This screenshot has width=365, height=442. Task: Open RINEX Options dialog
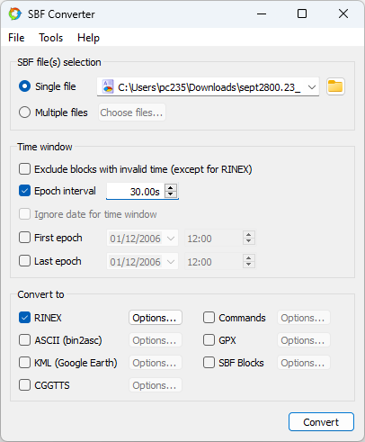pos(156,318)
